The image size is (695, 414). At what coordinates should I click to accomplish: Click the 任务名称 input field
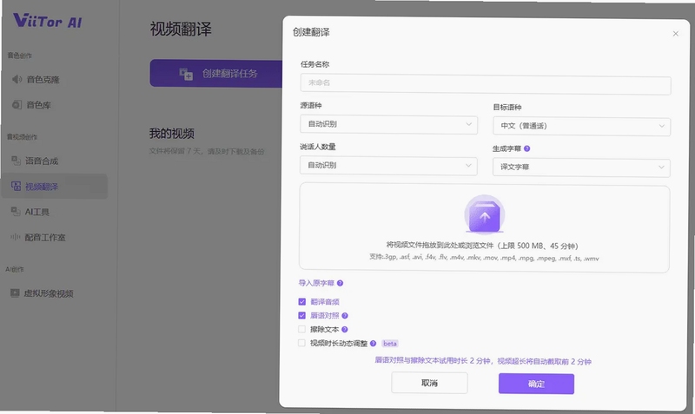coord(486,83)
